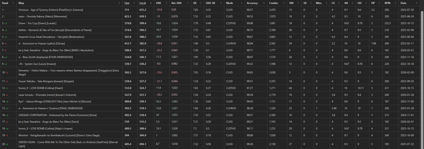Sort by Live pp using header icon
This screenshot has height=149, width=424.
tap(134, 4)
